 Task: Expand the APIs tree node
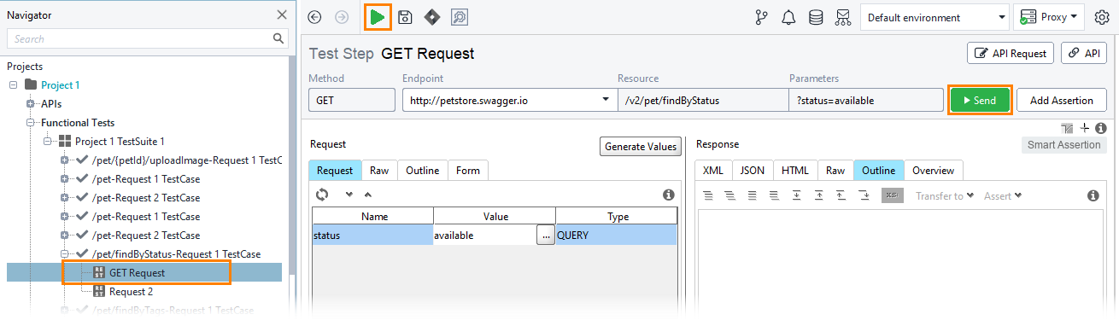[31, 104]
